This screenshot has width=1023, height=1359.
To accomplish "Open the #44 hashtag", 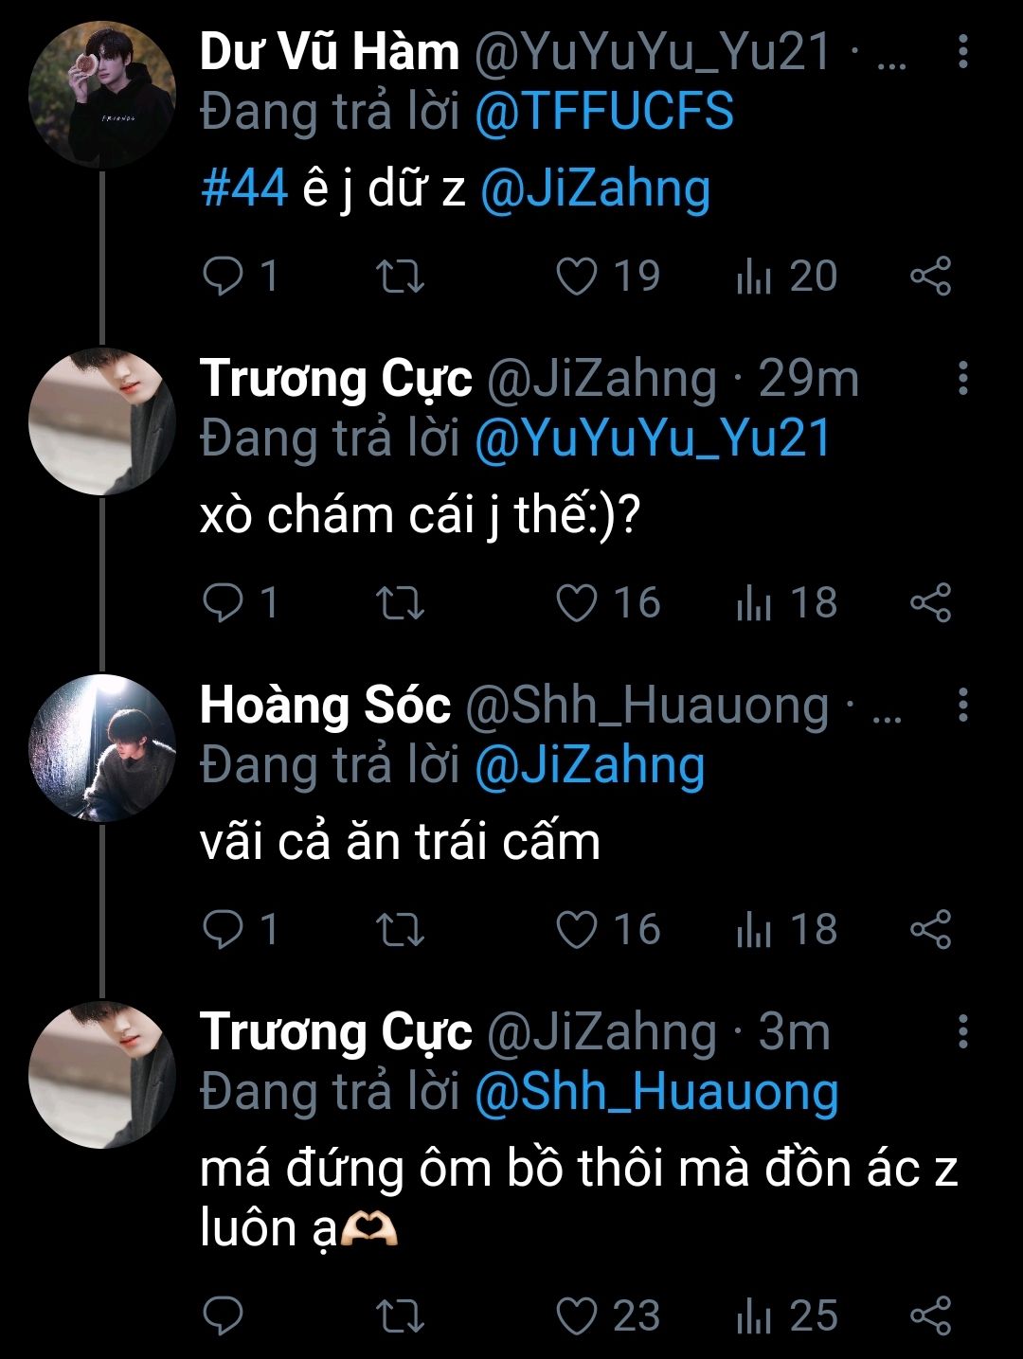I will pyautogui.click(x=244, y=188).
